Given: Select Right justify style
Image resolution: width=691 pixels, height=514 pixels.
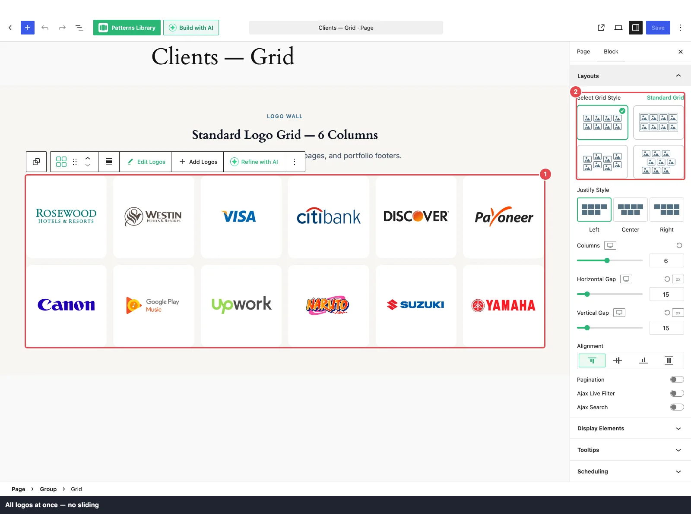Looking at the screenshot, I should point(667,210).
